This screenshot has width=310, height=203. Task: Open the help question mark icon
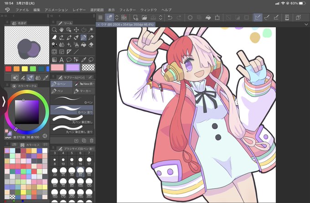[x=298, y=18]
